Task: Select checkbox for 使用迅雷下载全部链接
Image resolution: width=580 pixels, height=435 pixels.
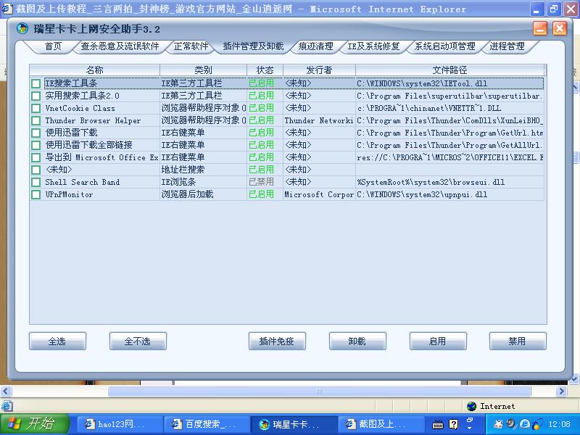Action: click(x=36, y=145)
